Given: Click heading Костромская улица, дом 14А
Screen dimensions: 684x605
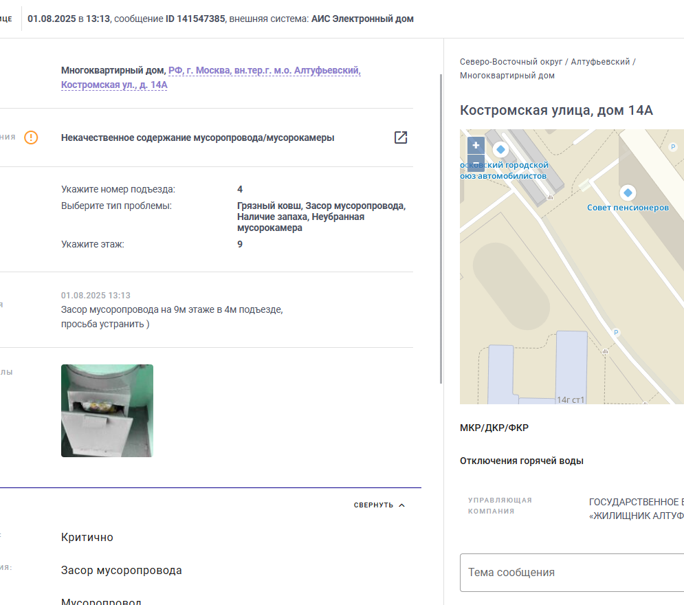Looking at the screenshot, I should tap(556, 111).
